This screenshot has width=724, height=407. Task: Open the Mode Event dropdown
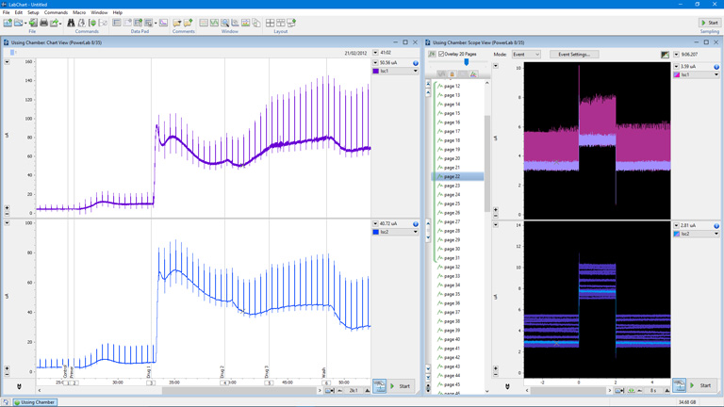coord(526,55)
